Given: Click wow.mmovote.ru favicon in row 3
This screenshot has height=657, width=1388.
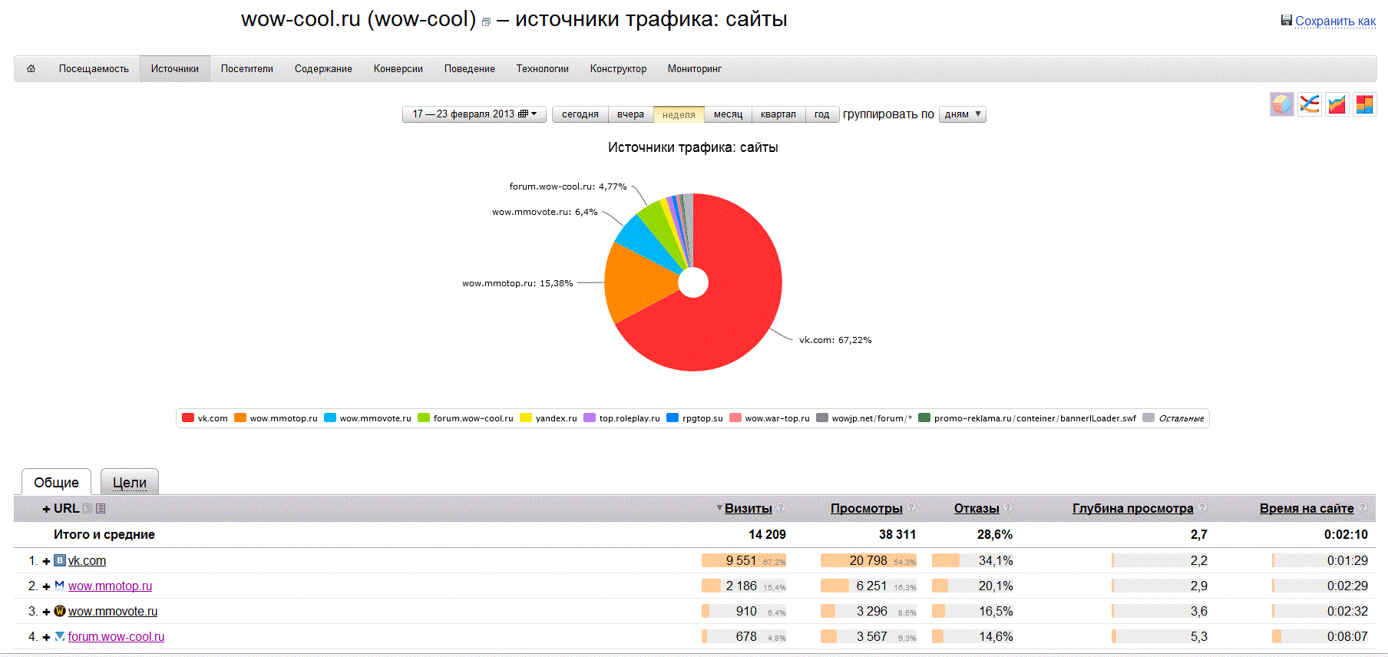Looking at the screenshot, I should pos(60,611).
